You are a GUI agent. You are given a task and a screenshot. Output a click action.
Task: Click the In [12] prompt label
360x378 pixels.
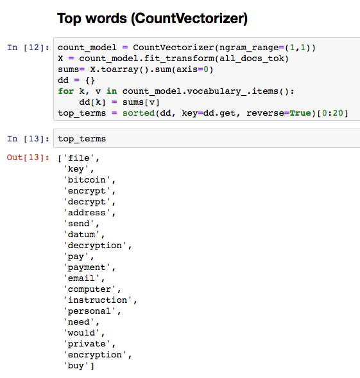pyautogui.click(x=28, y=48)
